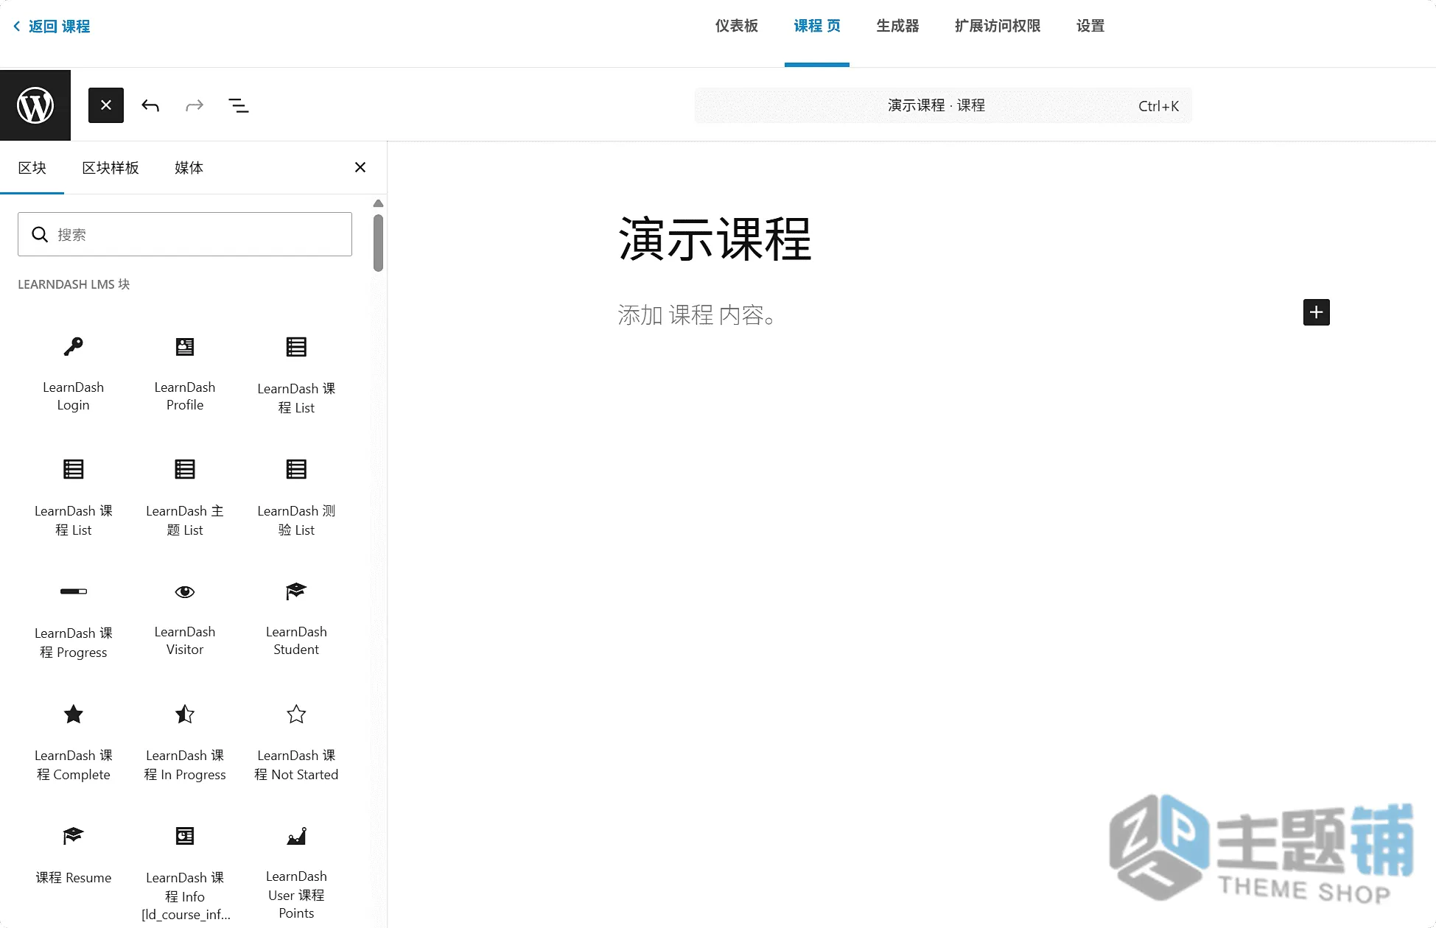Insert the LearnDash 主题 List block
The width and height of the screenshot is (1436, 928).
click(x=185, y=499)
